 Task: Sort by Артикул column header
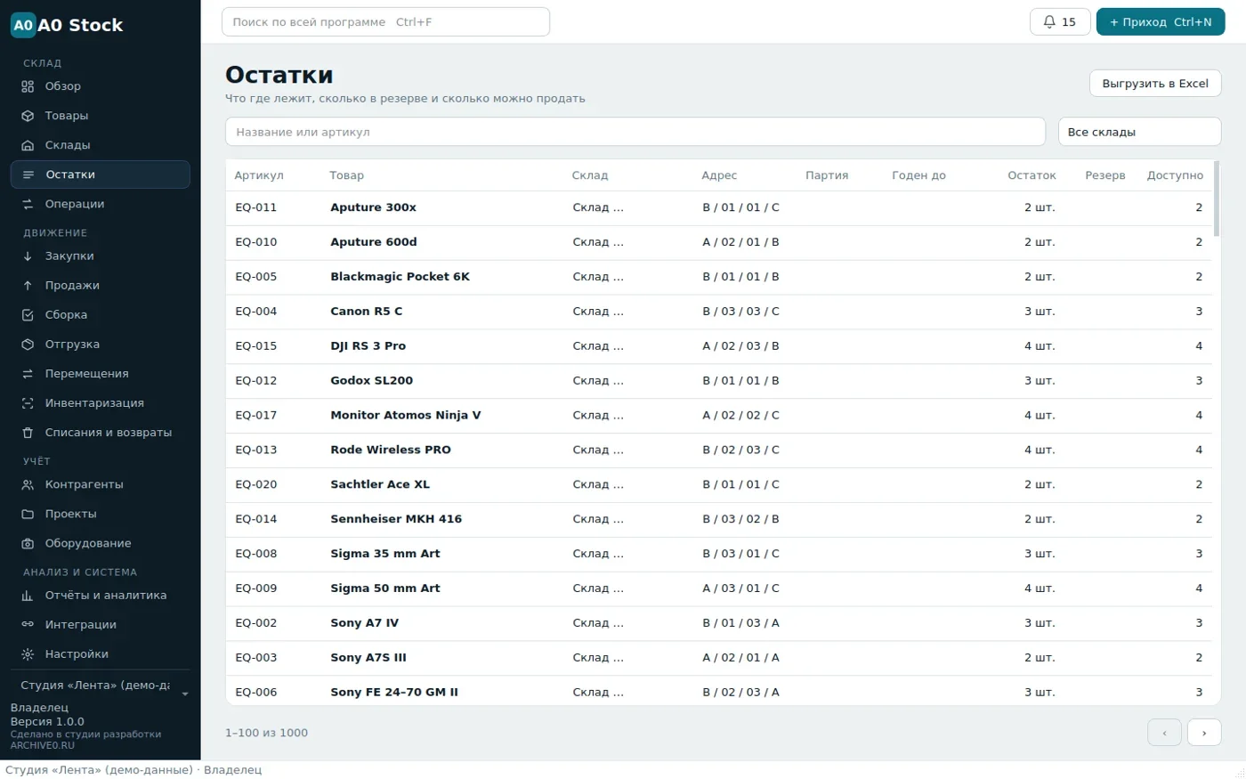click(259, 175)
